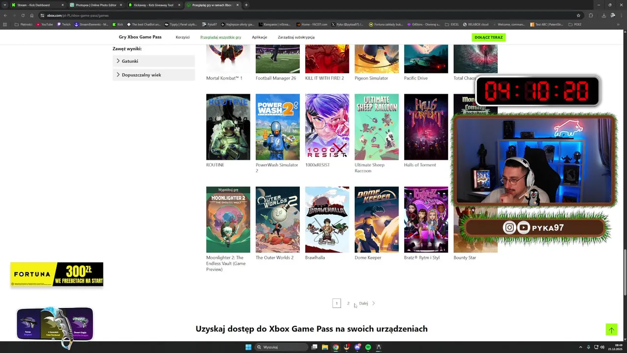Bookmark this page with the star icon

tap(579, 15)
